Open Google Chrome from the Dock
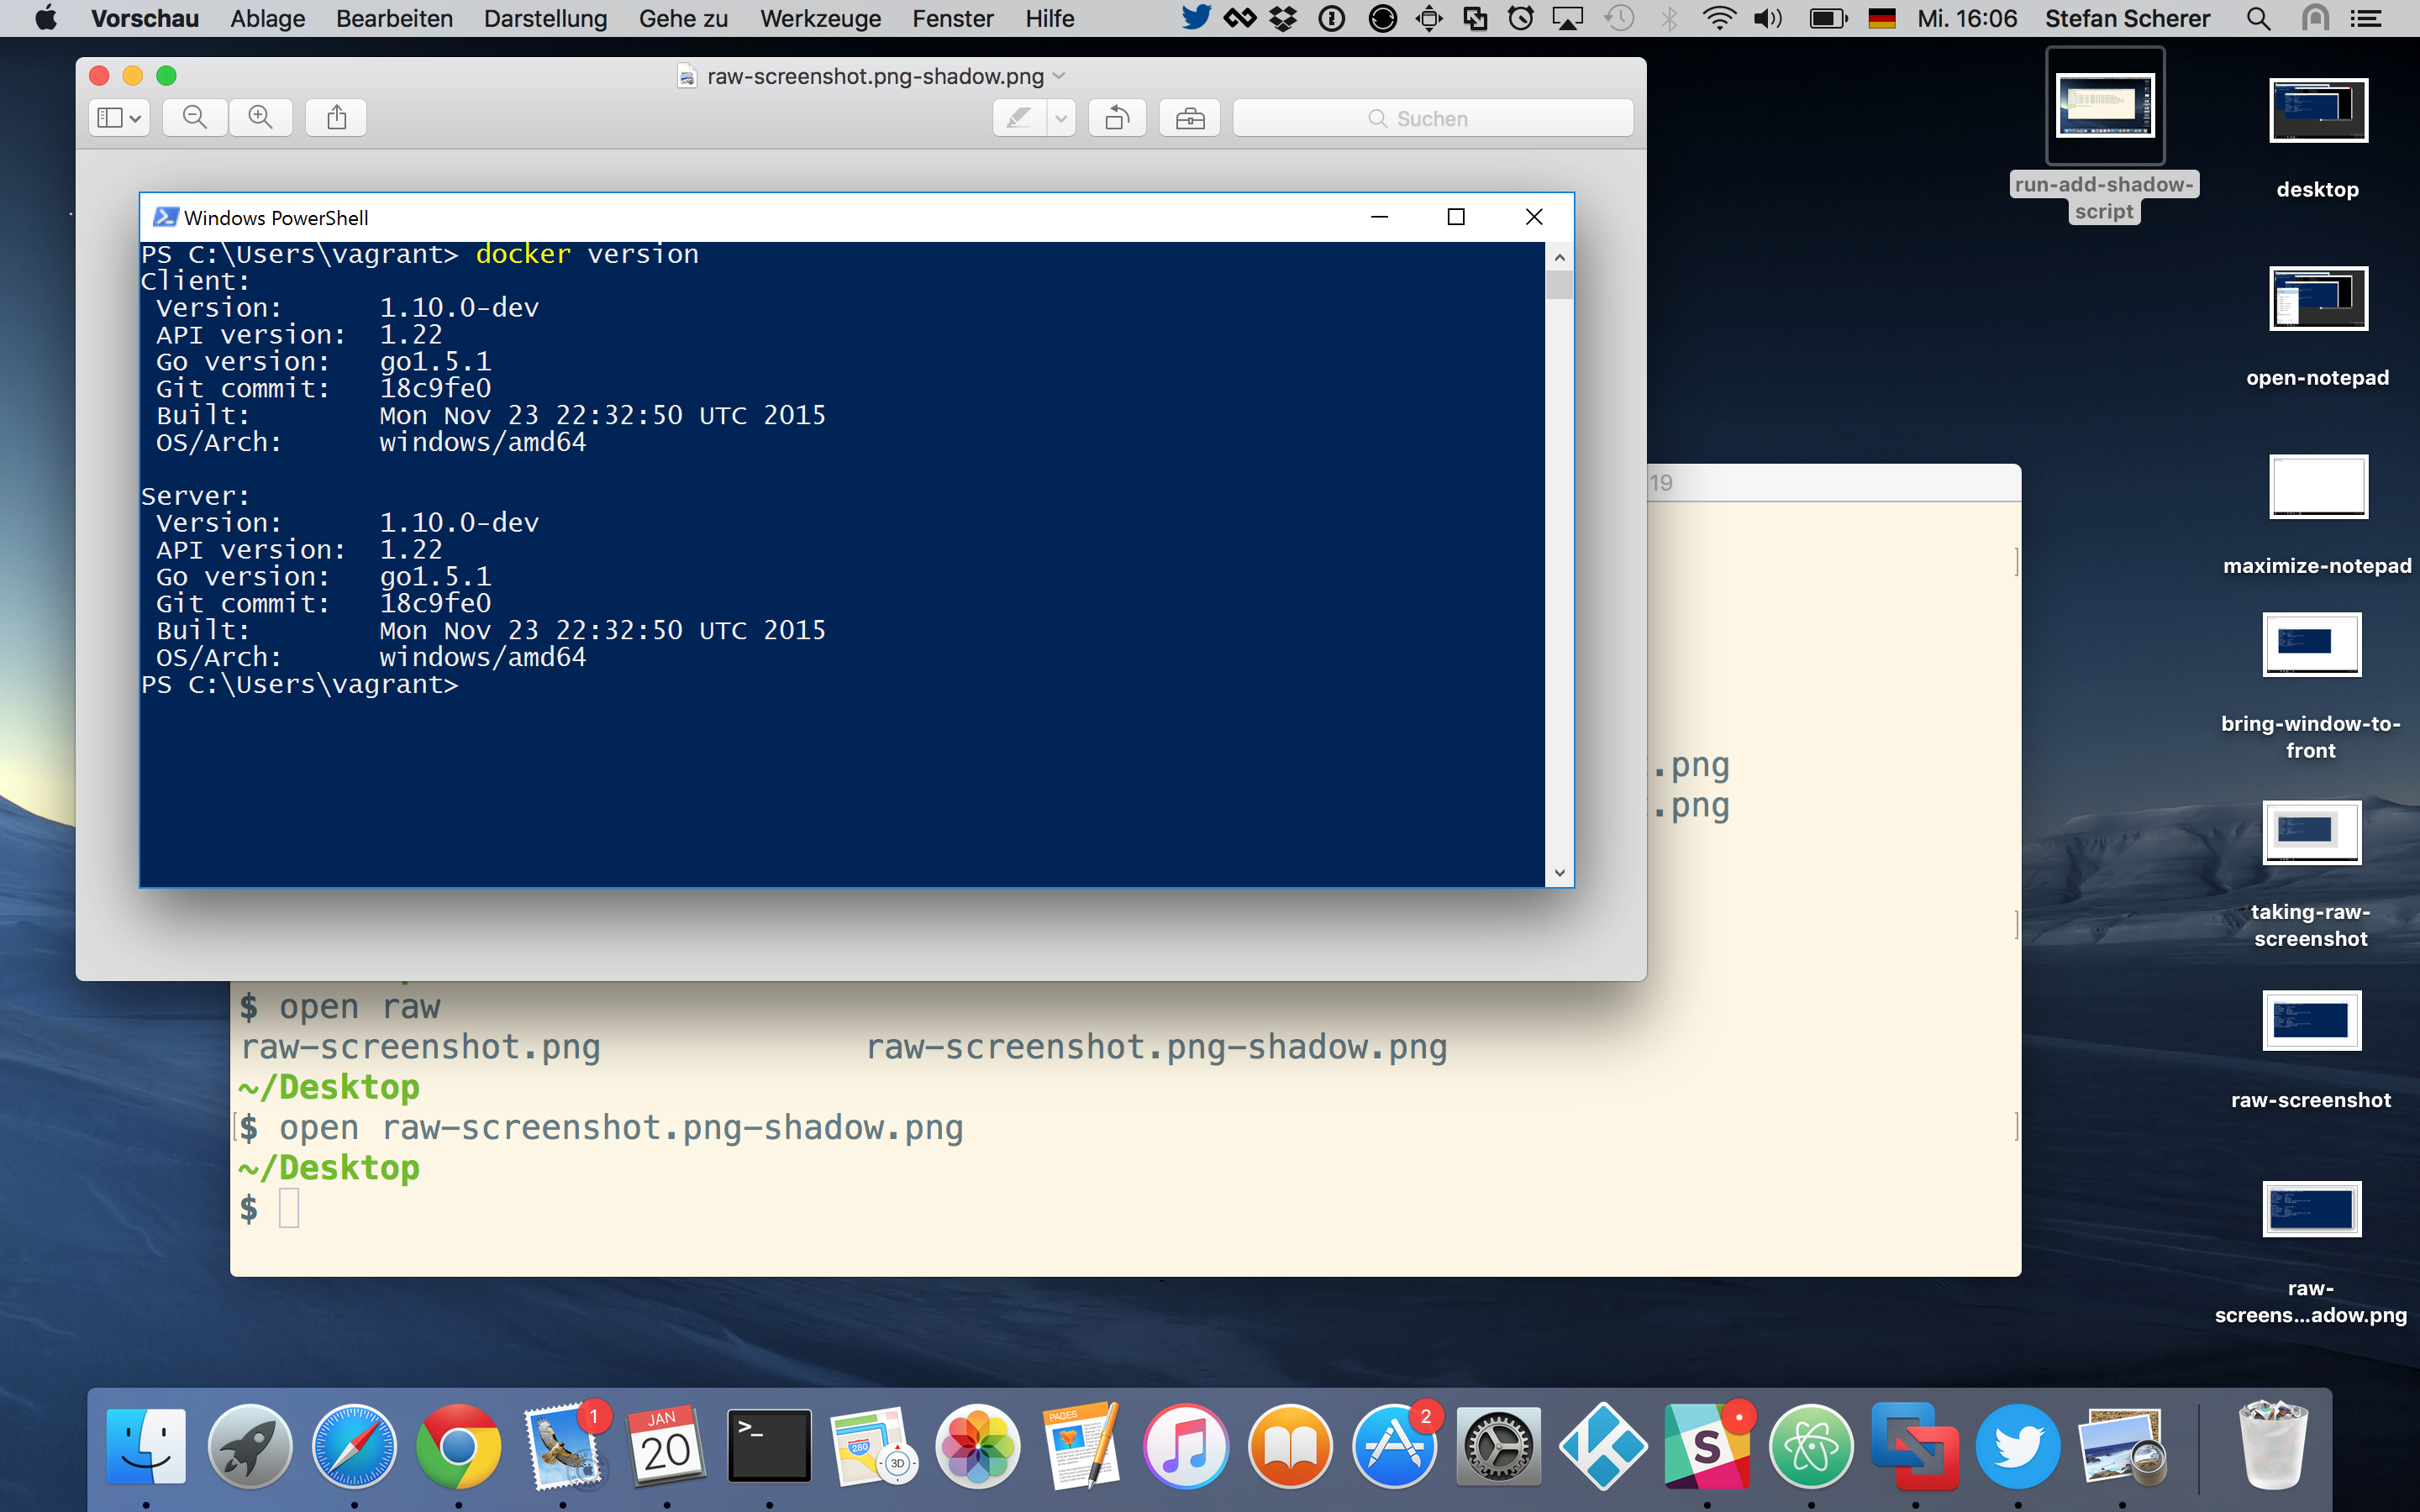This screenshot has height=1512, width=2420. 458,1446
